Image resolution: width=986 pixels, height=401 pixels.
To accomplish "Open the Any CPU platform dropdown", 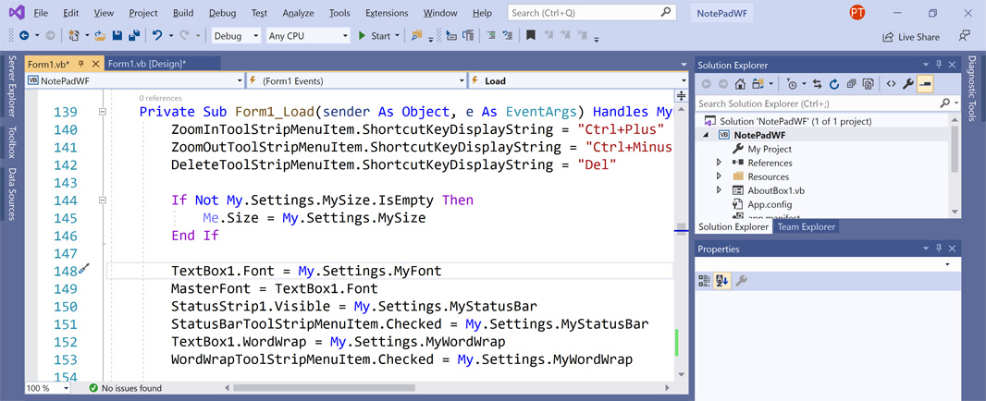I will (x=308, y=36).
